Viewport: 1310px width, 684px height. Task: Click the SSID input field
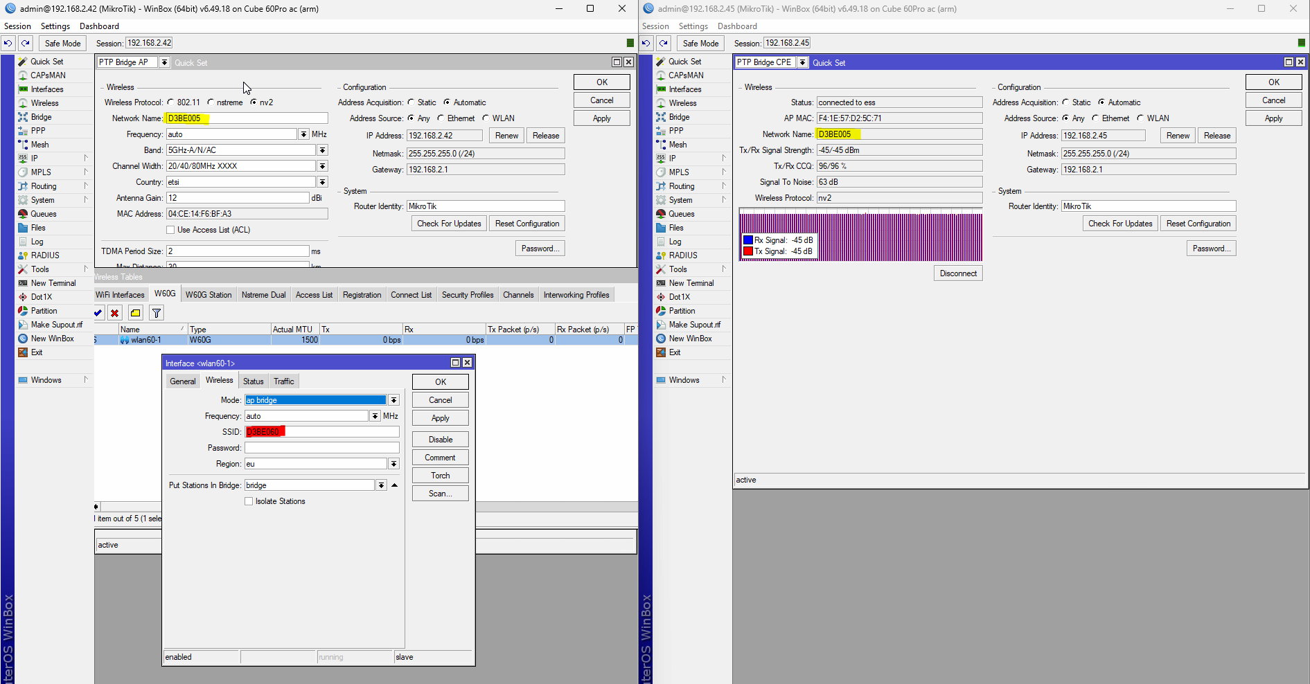tap(322, 432)
